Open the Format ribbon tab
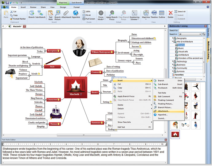 tap(77, 7)
